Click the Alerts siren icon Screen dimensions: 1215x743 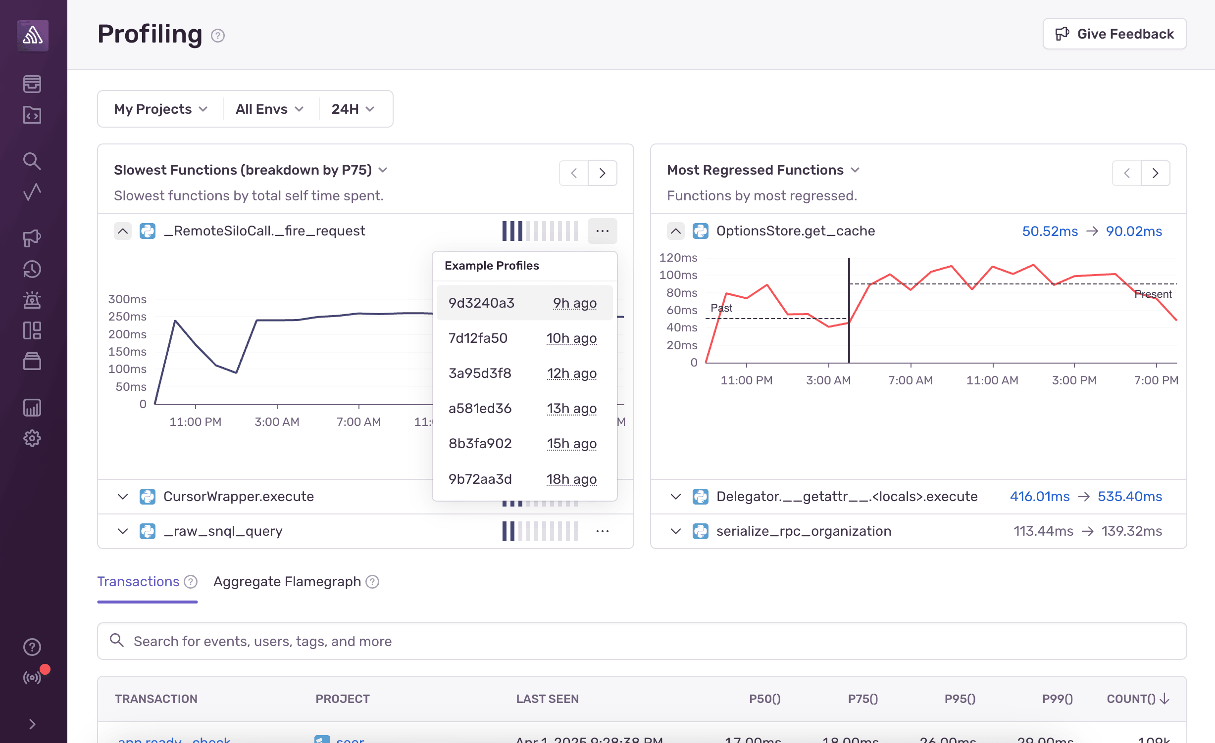click(32, 300)
